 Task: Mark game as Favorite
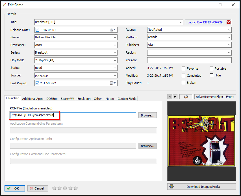[x=183, y=69]
